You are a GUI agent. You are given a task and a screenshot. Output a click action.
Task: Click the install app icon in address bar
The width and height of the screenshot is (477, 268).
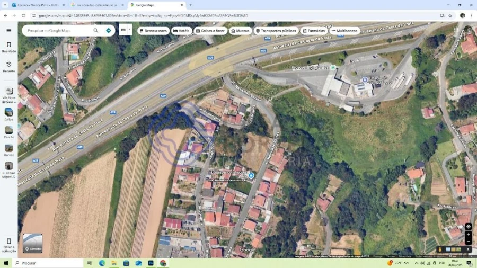coord(441,15)
